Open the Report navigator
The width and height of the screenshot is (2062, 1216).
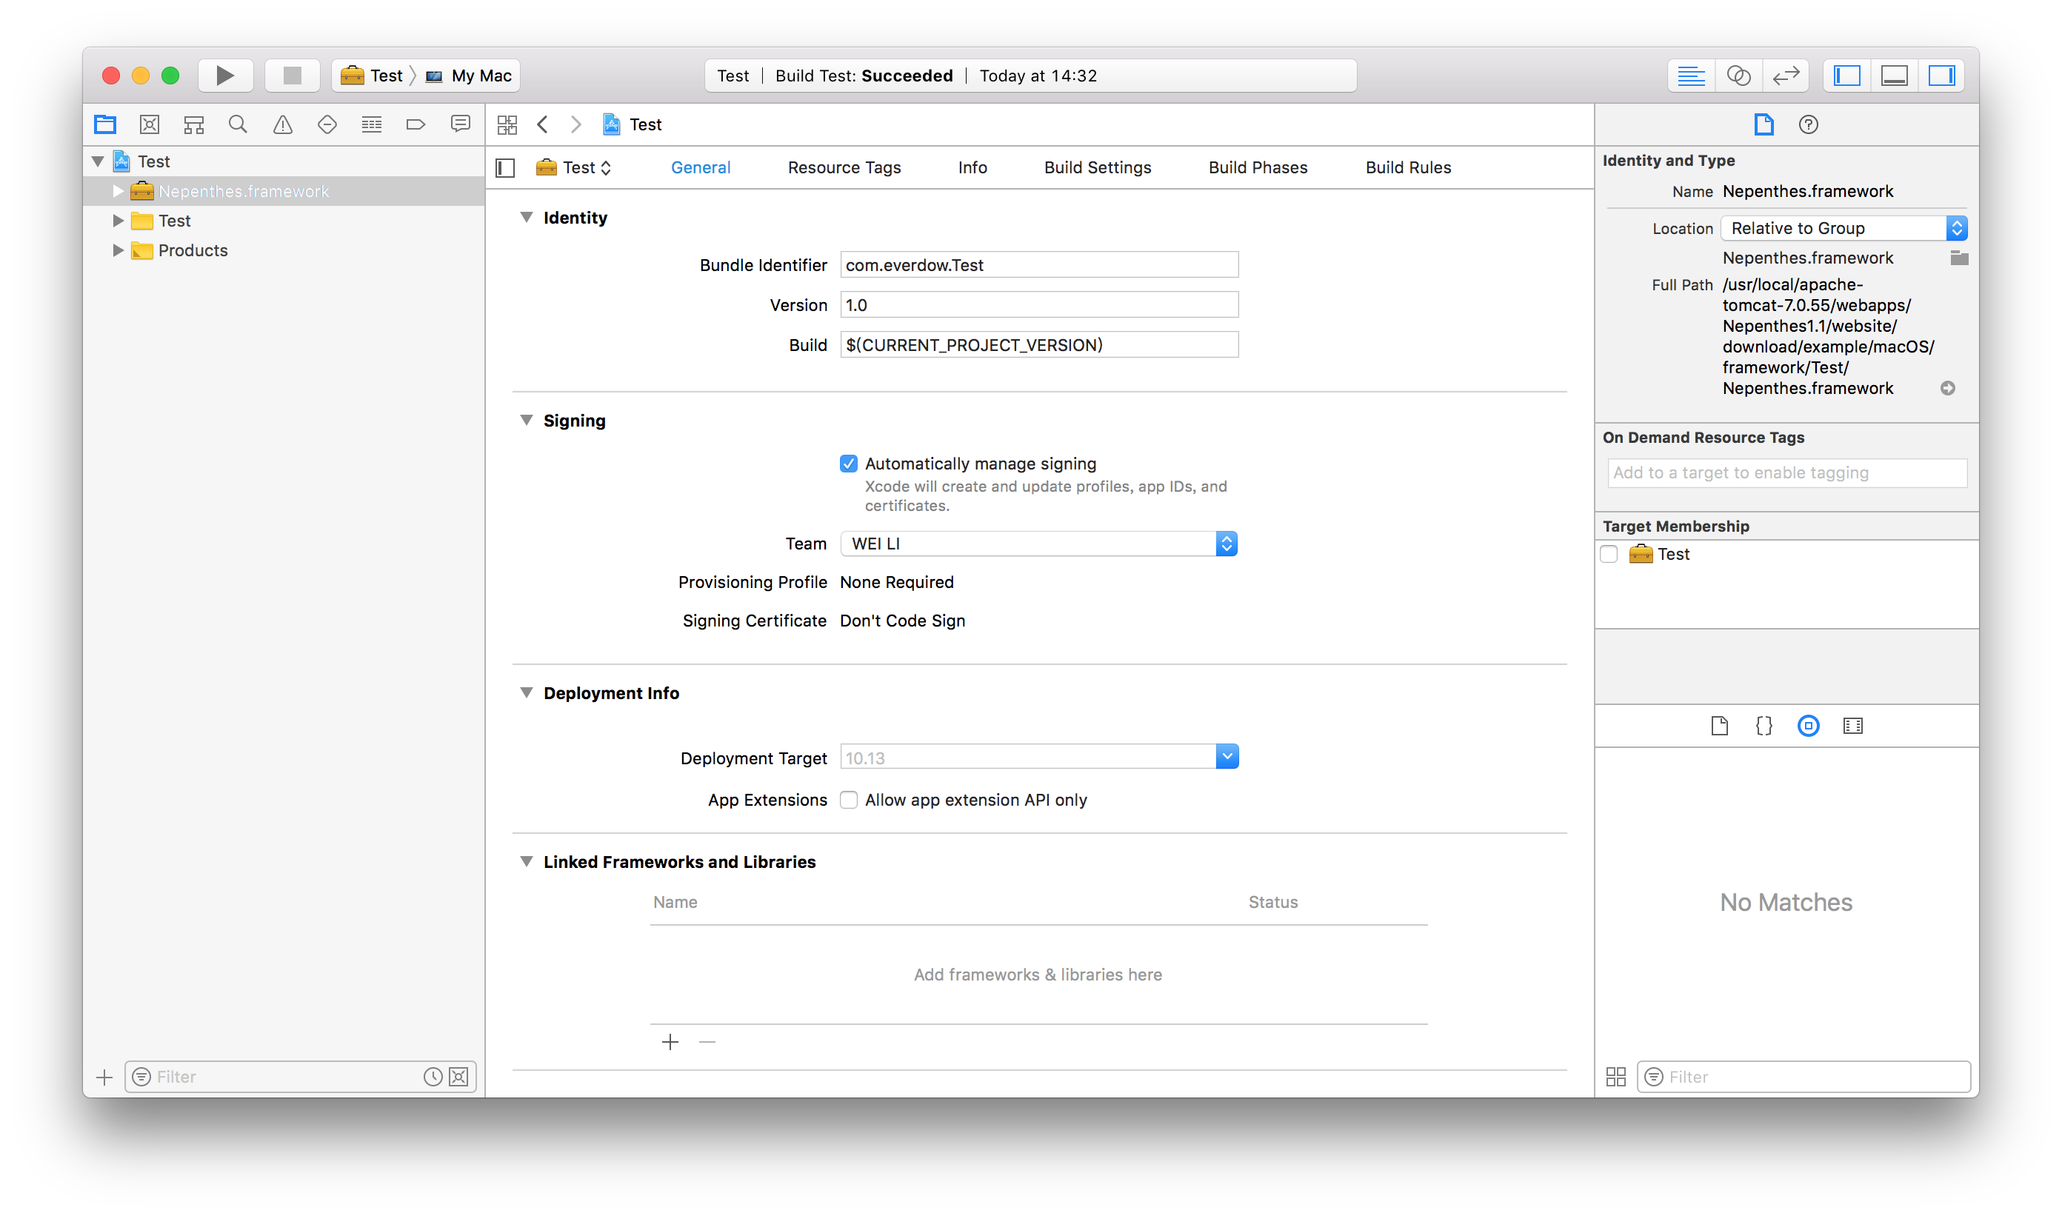[461, 124]
